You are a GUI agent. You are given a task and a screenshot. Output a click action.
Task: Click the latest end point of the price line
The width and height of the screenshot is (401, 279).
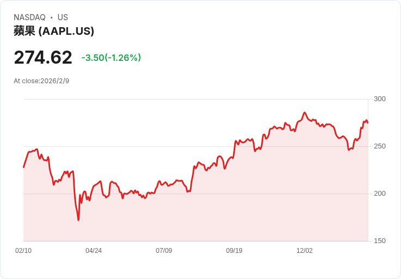368,123
